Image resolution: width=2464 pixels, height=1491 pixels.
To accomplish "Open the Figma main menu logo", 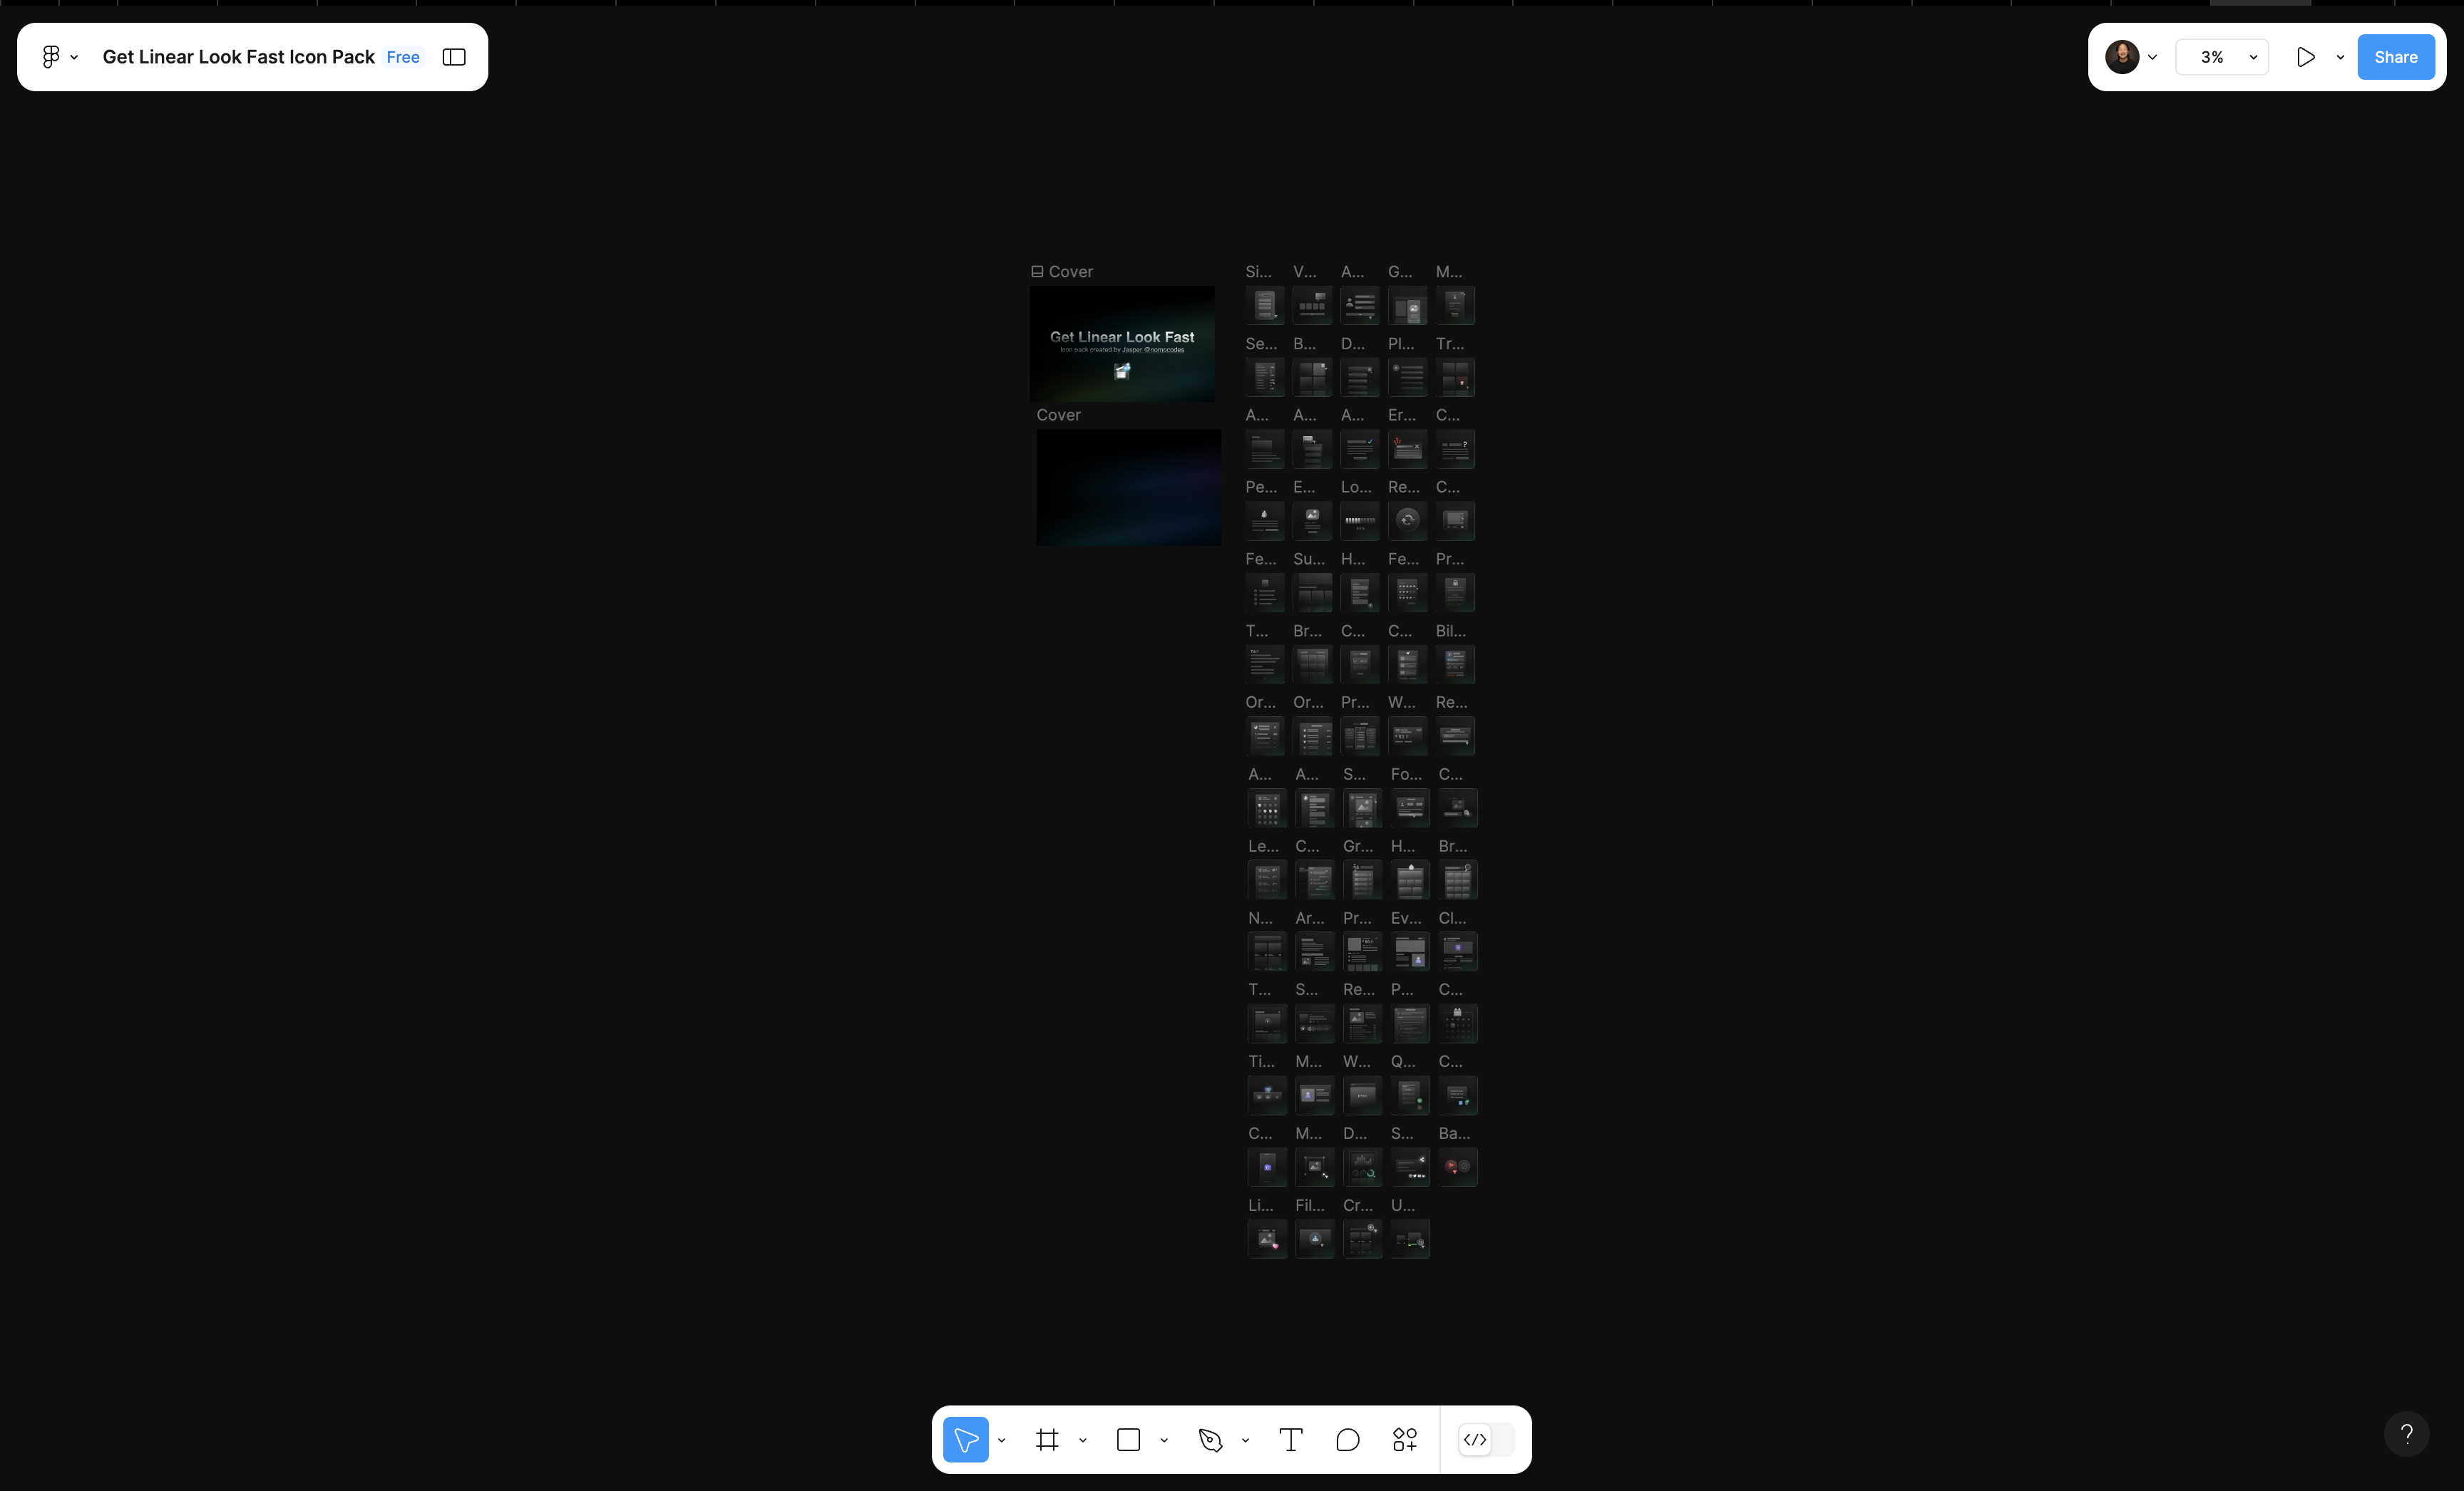I will 51,57.
